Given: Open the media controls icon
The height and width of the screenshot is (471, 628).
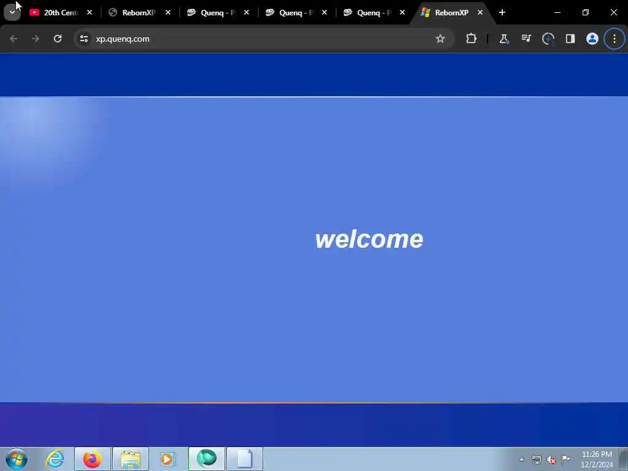Looking at the screenshot, I should 526,39.
